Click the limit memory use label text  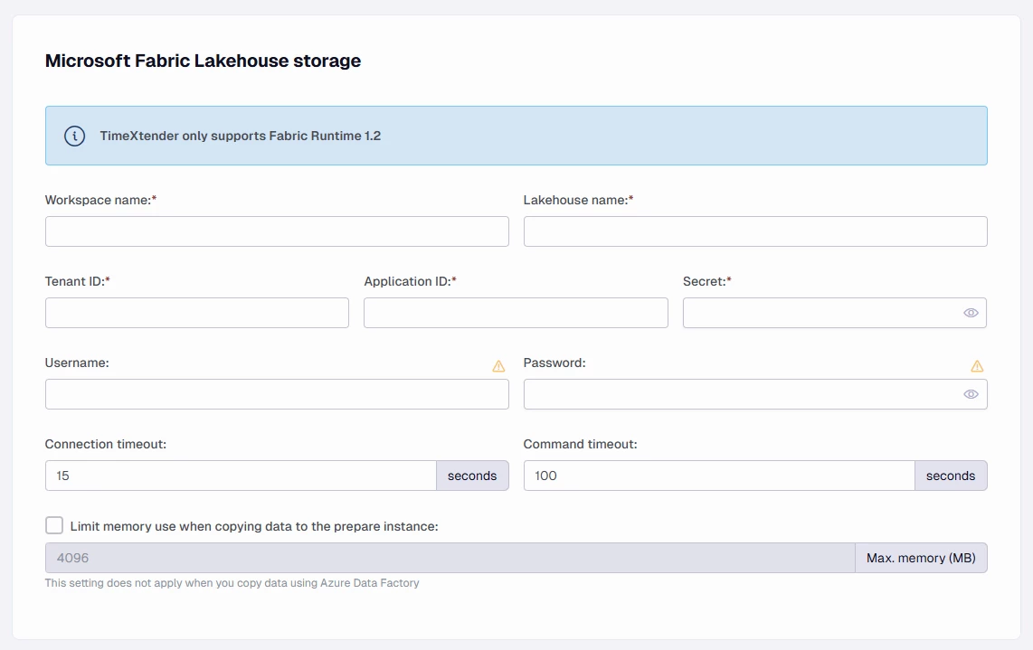tap(254, 526)
